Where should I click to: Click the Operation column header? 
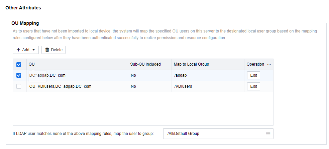(x=255, y=64)
